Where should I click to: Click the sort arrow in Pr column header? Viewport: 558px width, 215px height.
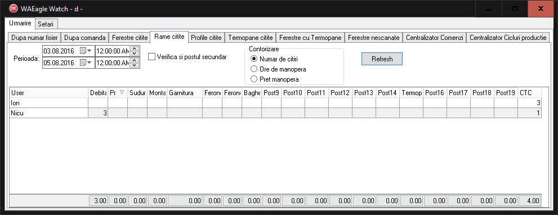point(122,92)
